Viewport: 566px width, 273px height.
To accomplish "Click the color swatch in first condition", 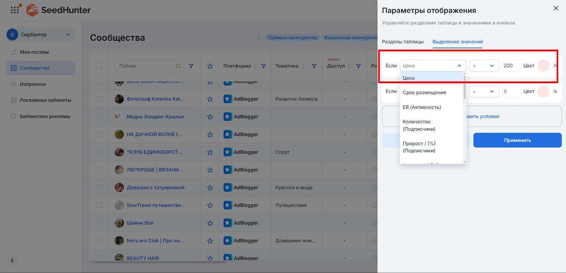I will tap(543, 66).
